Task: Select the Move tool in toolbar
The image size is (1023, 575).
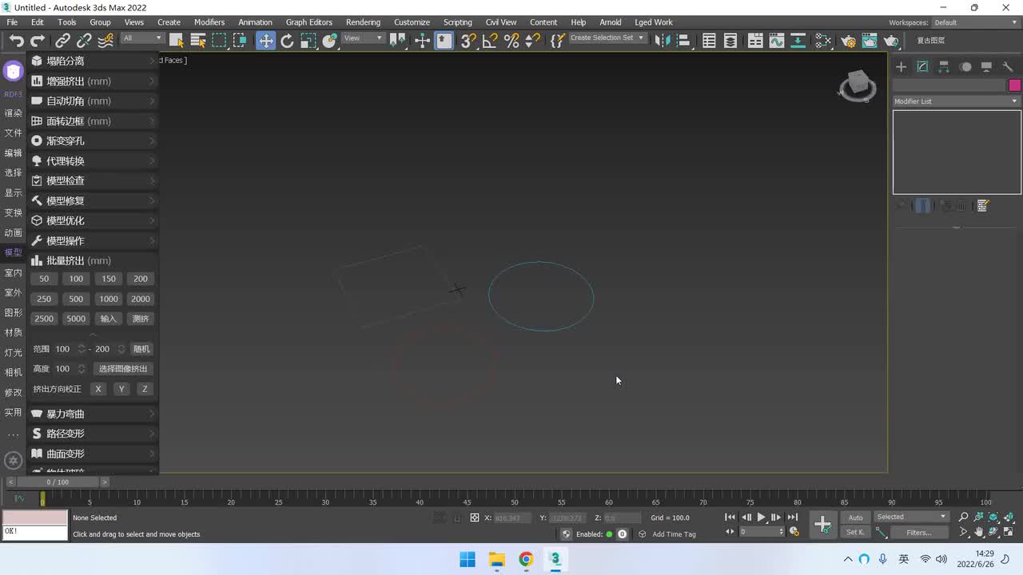Action: tap(265, 41)
